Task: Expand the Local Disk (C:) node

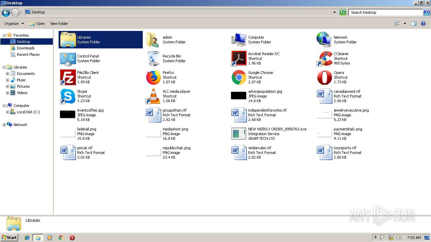Action: tap(7, 112)
